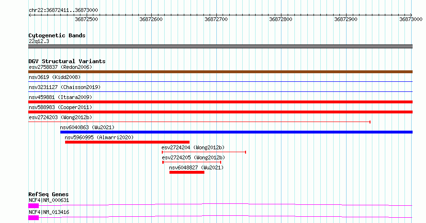Screen dimensions: 426x223
Task: Open variant nsv6040863 (Wu2021) label
Action: 87,127
